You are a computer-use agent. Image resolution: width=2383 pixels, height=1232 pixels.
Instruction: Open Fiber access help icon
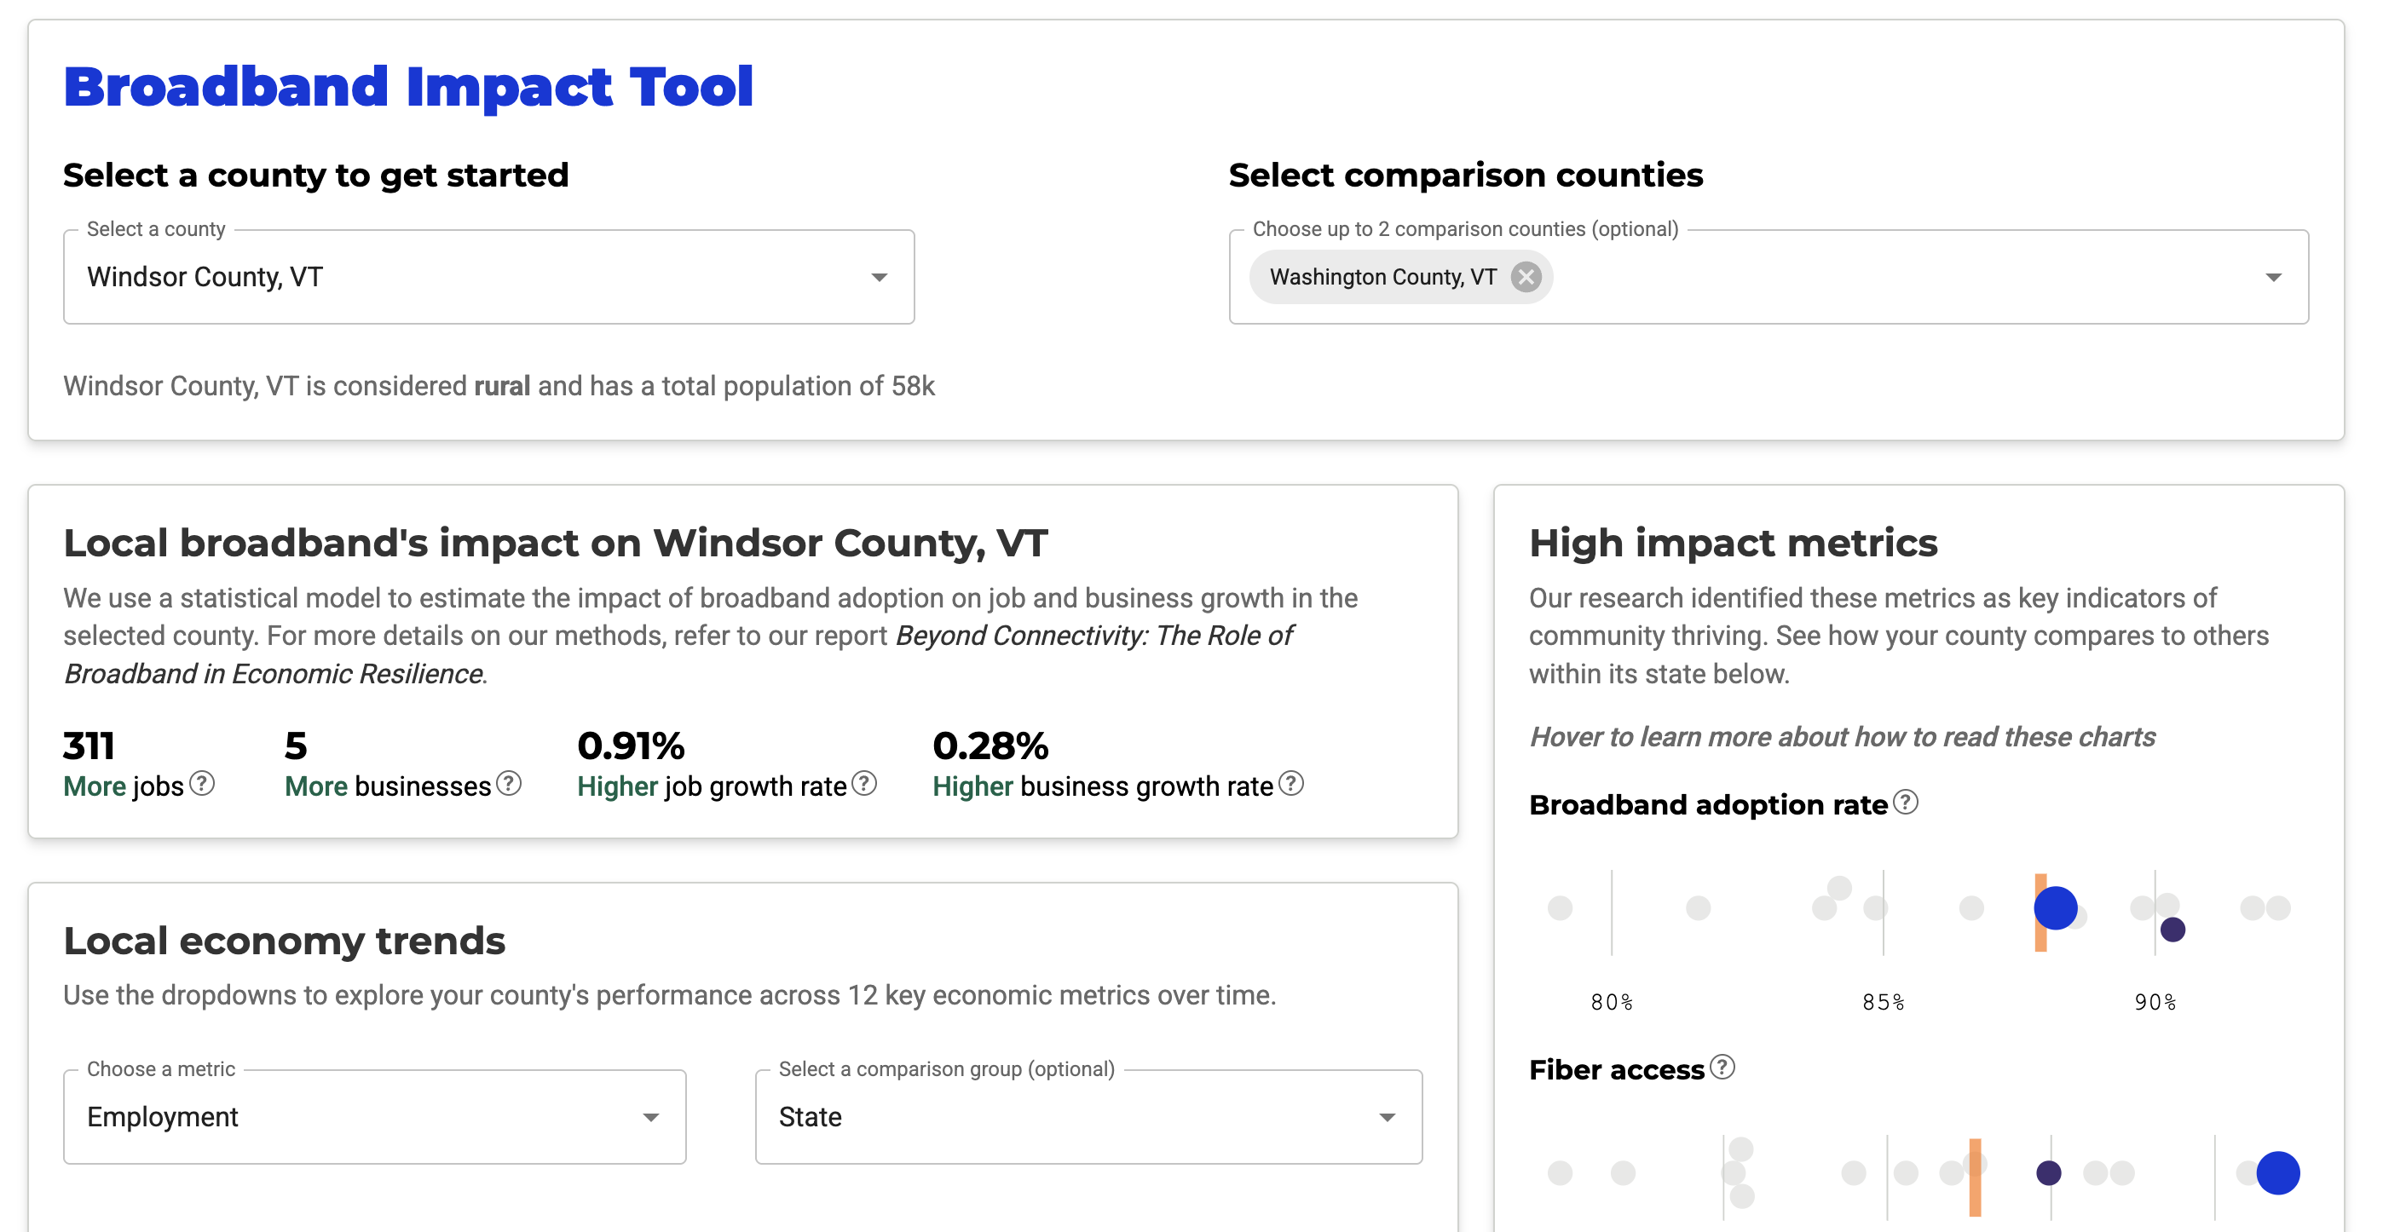pyautogui.click(x=1722, y=1067)
